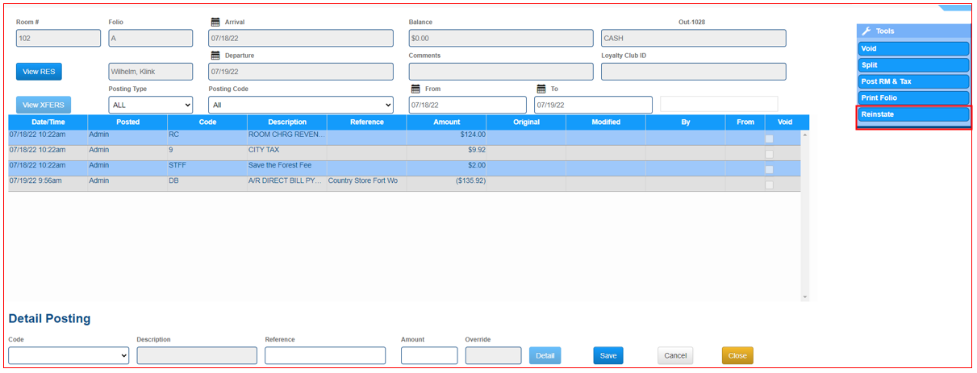Select Print Folio in Tools

(x=913, y=97)
